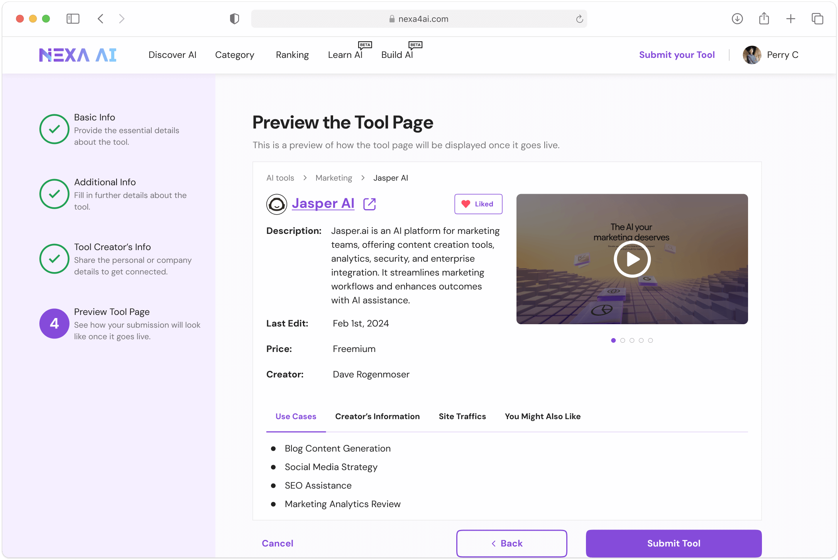
Task: Reload the page with the refresh icon
Action: (579, 19)
